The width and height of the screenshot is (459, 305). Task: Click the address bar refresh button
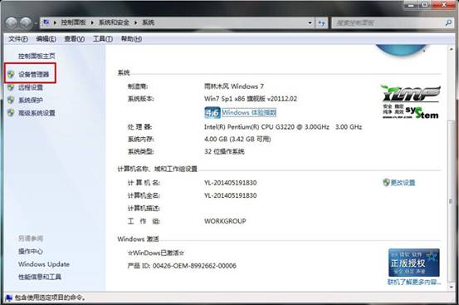pyautogui.click(x=322, y=22)
